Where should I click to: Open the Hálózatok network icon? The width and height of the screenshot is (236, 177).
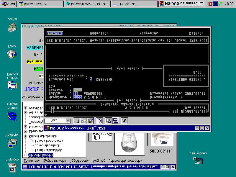12,143
